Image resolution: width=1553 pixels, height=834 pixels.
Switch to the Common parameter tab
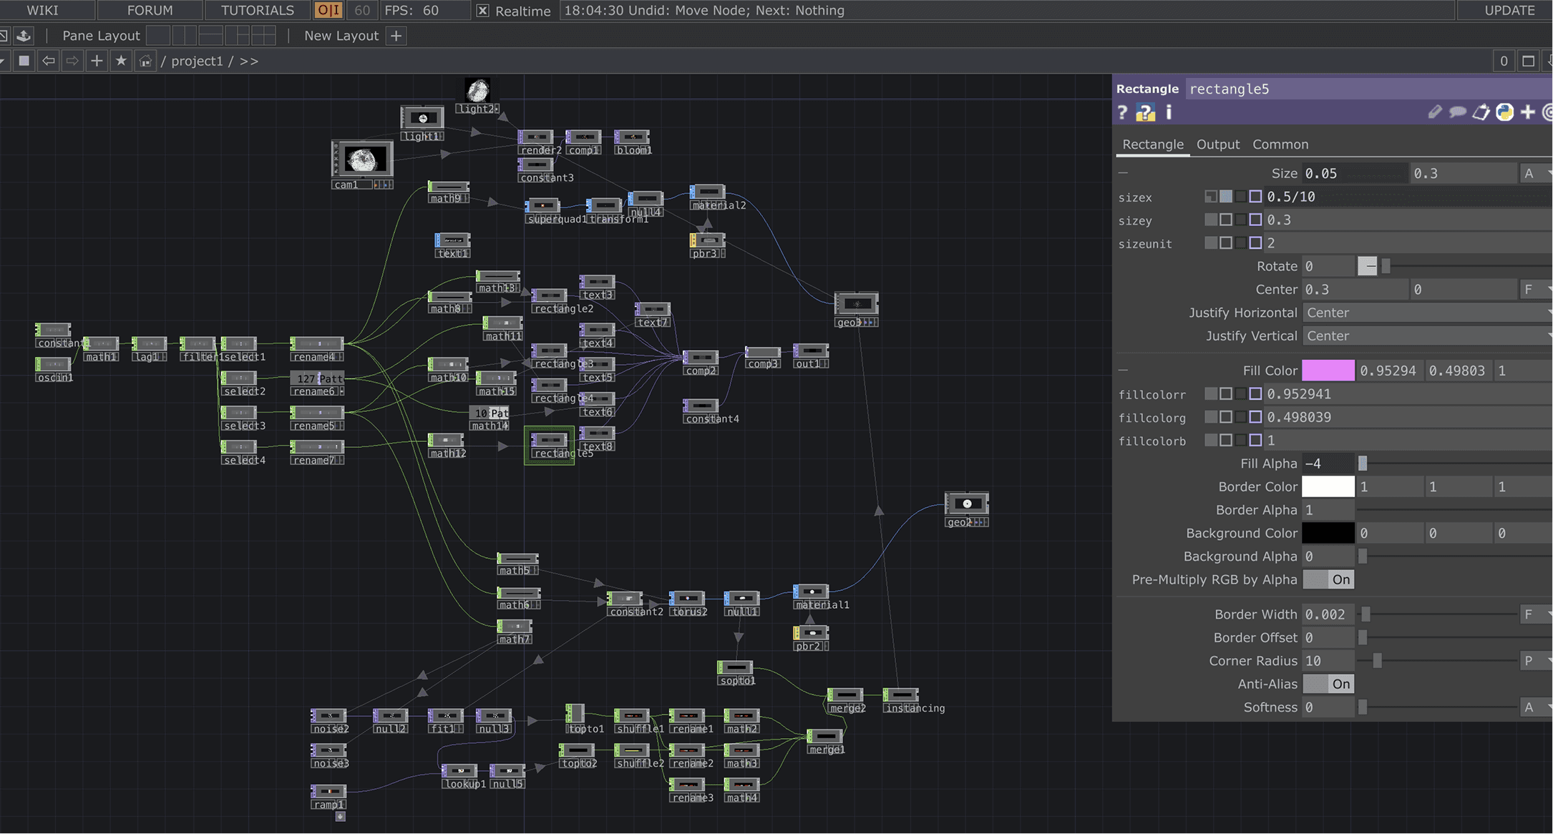(1280, 144)
